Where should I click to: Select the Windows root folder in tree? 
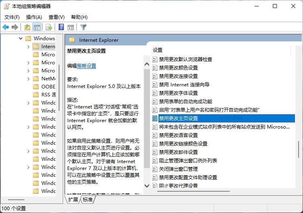click(x=40, y=39)
